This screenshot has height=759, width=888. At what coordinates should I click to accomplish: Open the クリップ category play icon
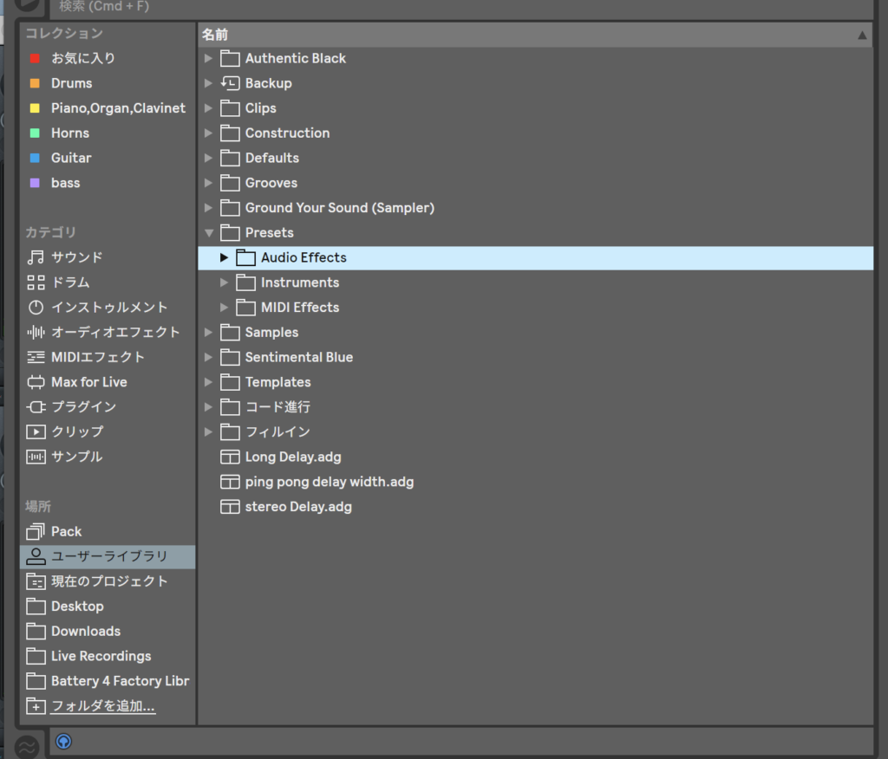[36, 431]
